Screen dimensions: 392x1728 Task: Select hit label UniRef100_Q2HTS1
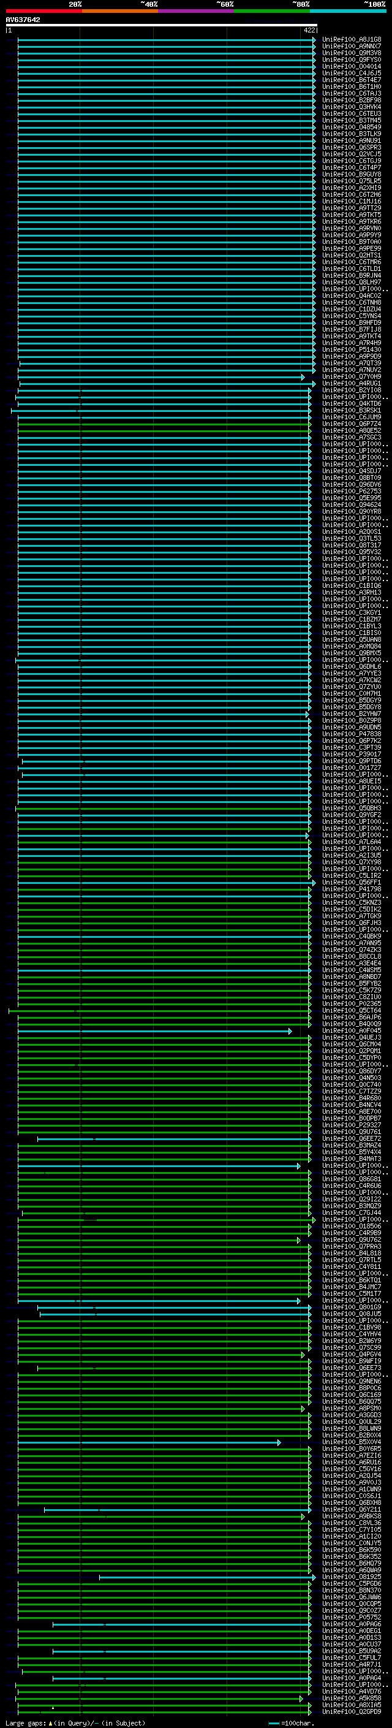tap(352, 256)
